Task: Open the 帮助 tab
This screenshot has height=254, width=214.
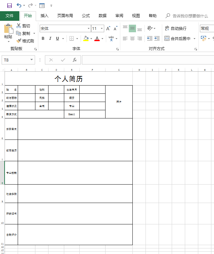Action: (x=152, y=16)
